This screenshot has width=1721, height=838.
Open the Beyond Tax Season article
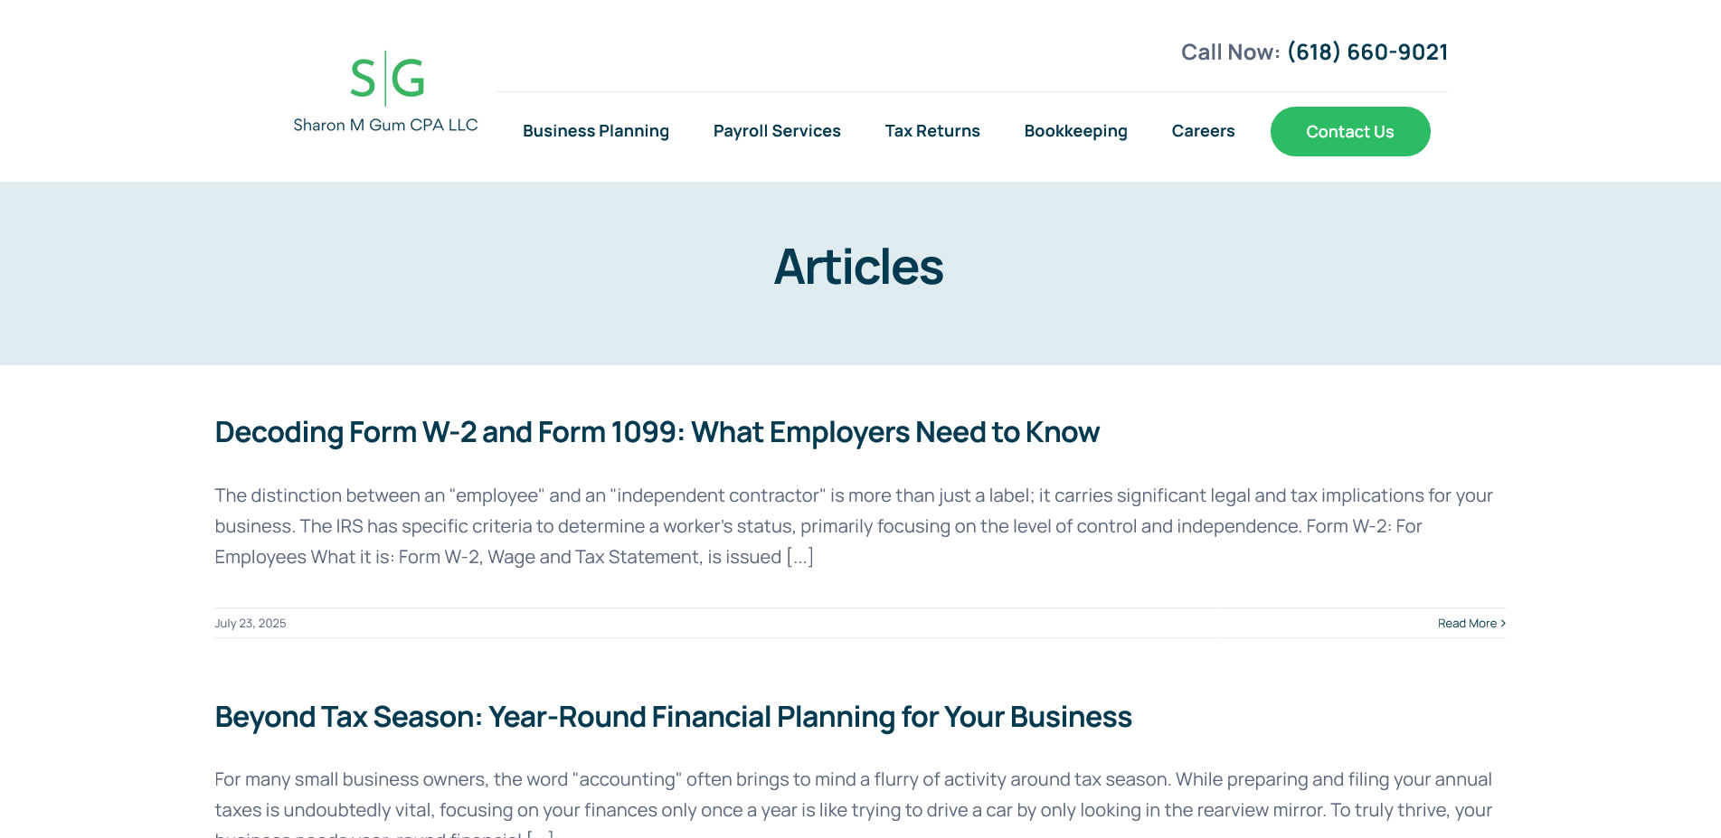point(673,716)
